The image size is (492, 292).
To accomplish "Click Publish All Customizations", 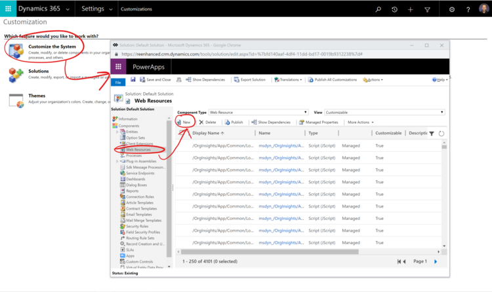I will click(333, 80).
